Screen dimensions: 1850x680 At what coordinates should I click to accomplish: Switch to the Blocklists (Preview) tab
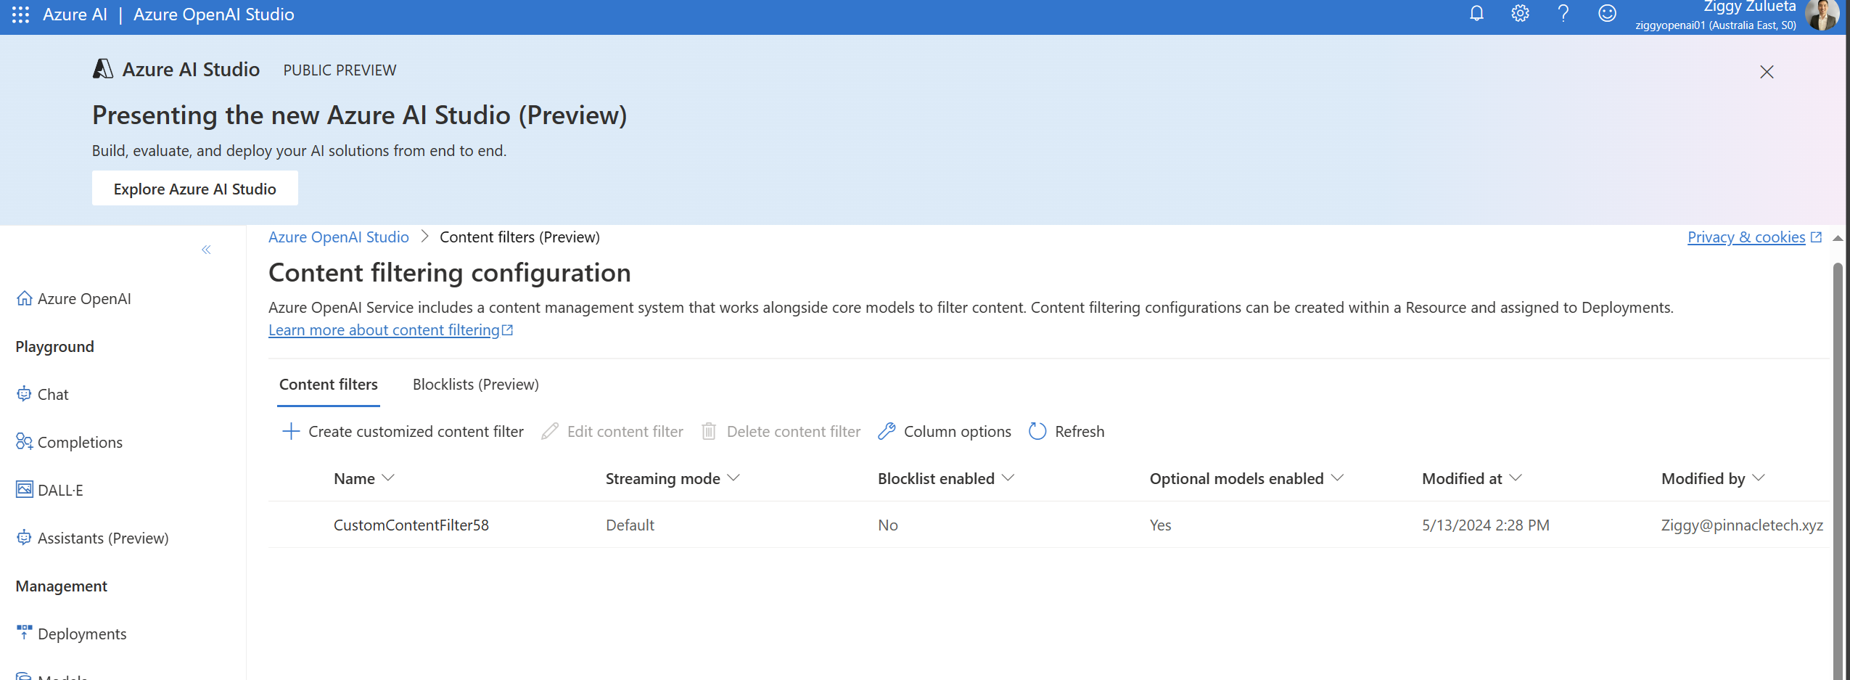476,385
